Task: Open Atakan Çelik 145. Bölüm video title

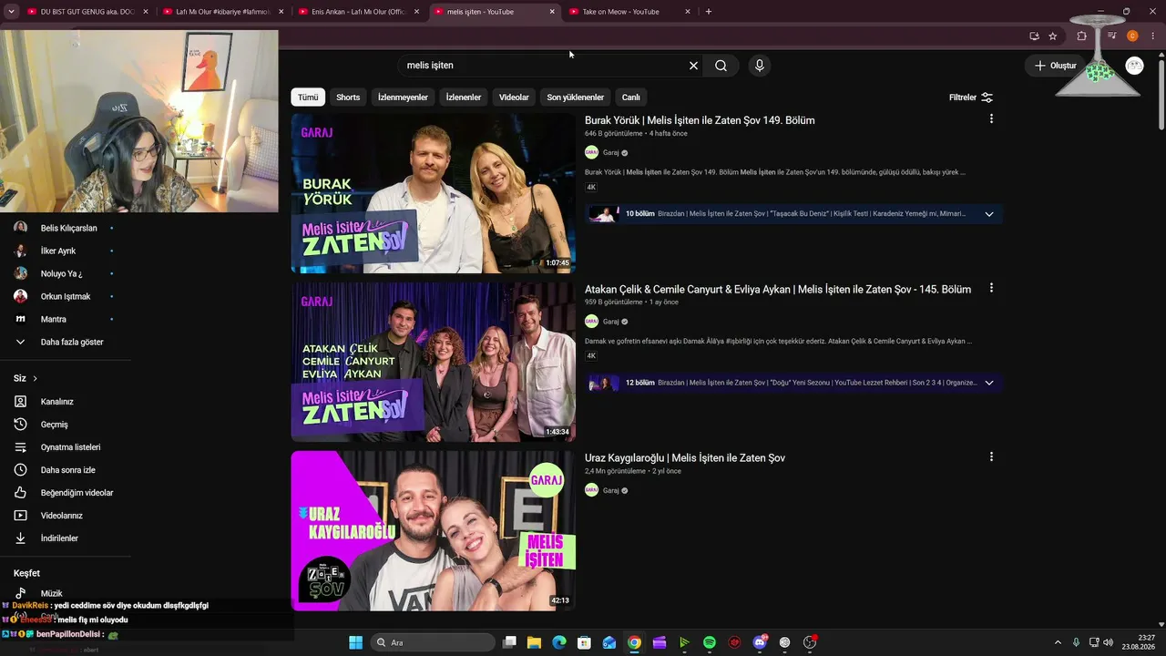Action: click(778, 289)
